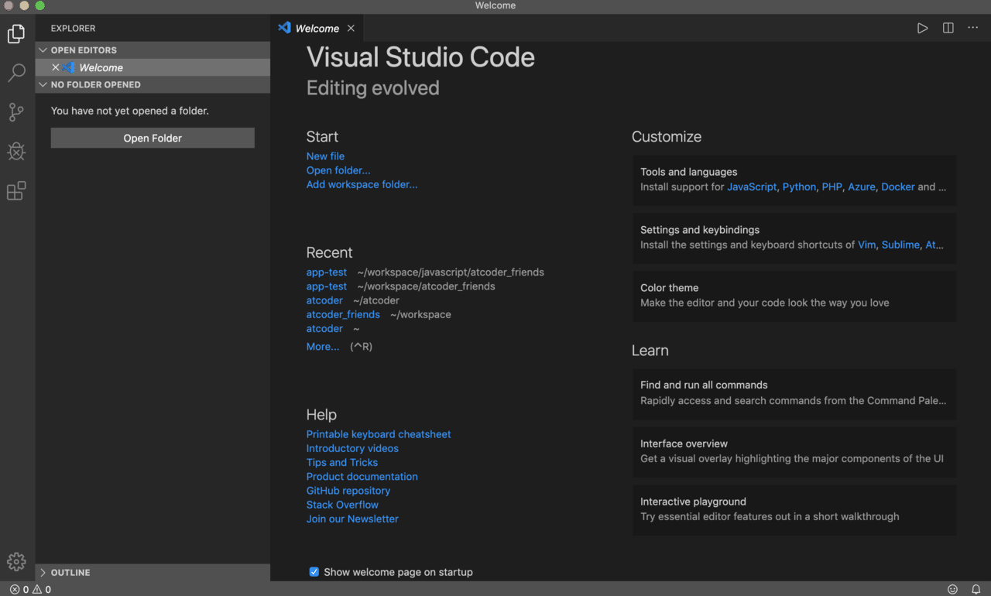Open the Manage gear icon
The image size is (991, 596).
click(16, 562)
